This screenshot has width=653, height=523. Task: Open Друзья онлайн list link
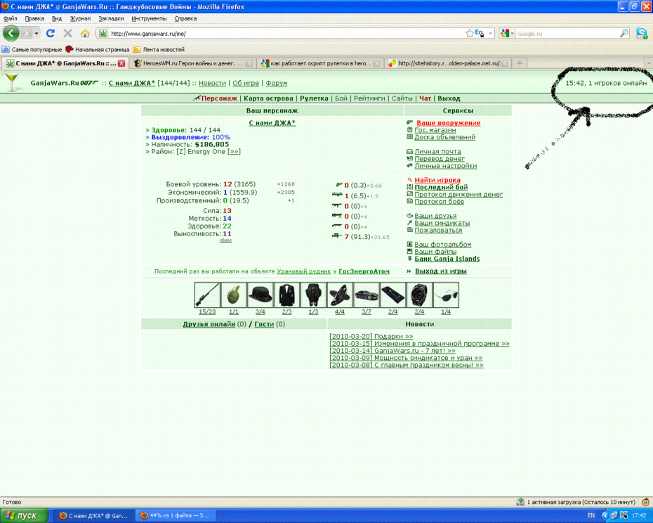click(209, 324)
